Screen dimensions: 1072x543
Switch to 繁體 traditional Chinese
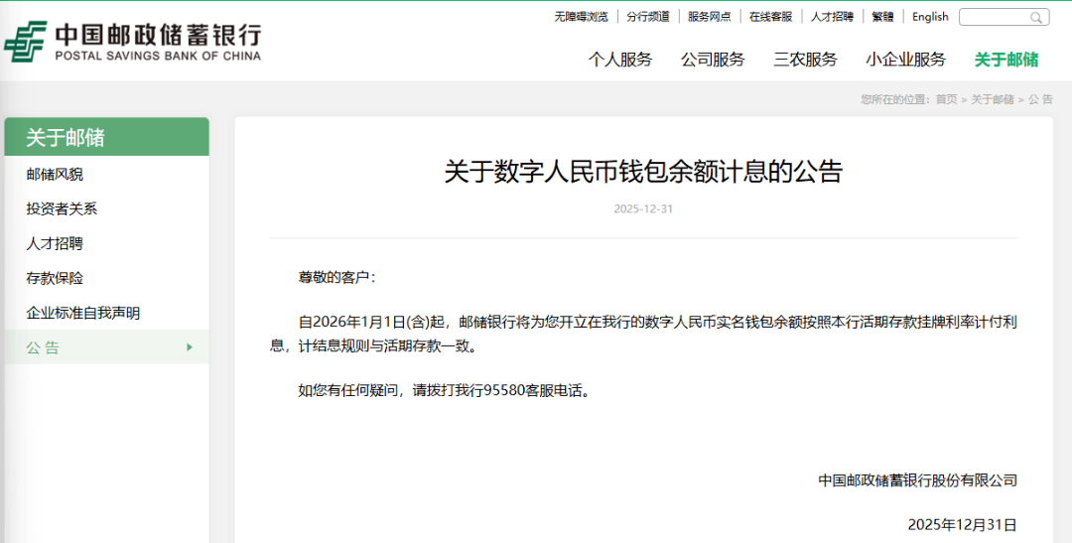click(x=882, y=17)
